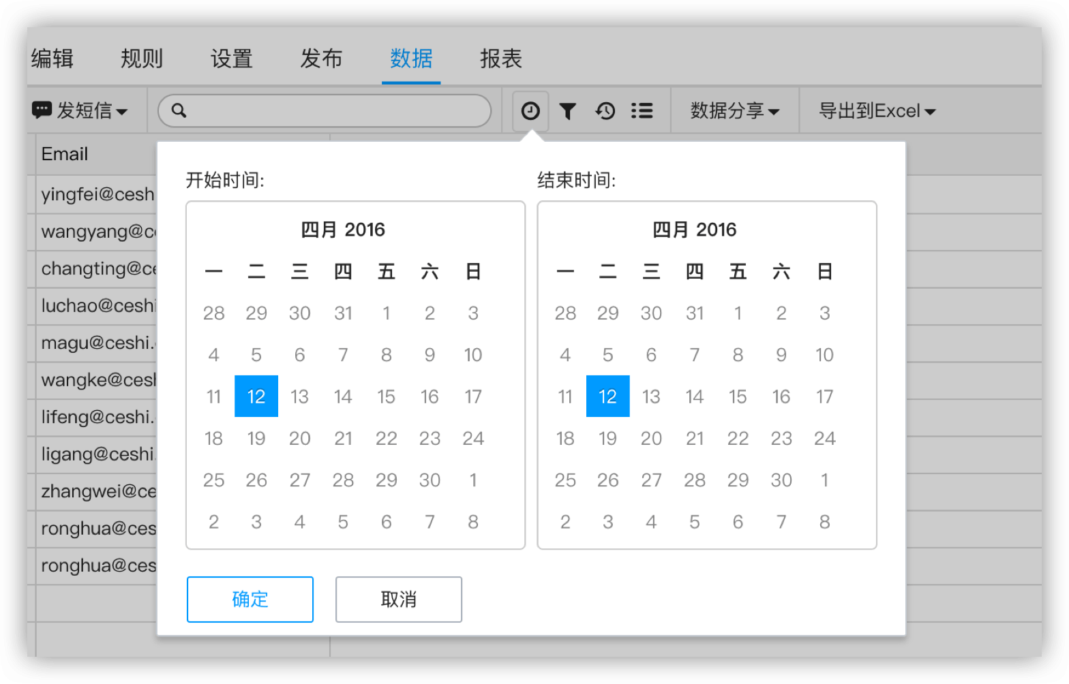This screenshot has height=684, width=1069.
Task: Select the zhangwei email row
Action: 97,491
